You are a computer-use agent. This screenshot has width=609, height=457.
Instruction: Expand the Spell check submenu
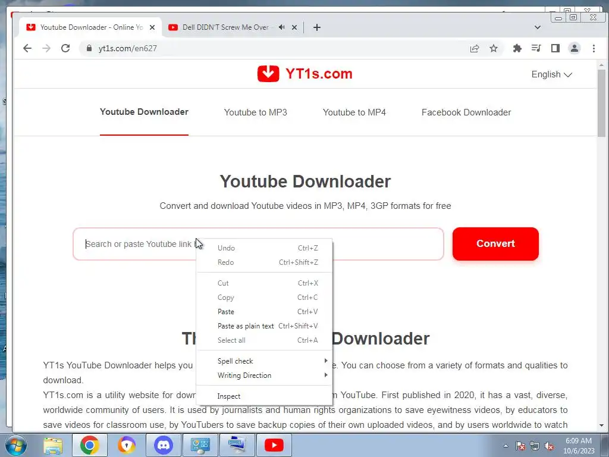point(265,361)
